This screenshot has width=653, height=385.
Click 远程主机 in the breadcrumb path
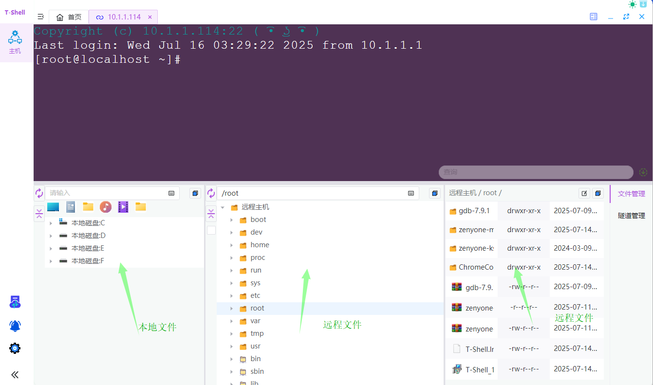(463, 193)
